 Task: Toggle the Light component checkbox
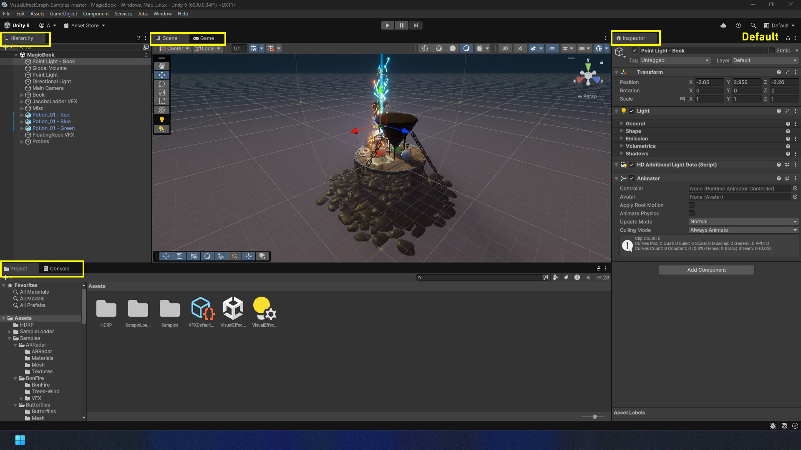tap(632, 111)
